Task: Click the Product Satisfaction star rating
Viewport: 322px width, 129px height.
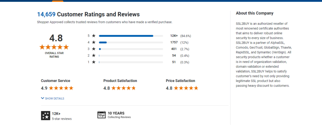Action: point(123,88)
